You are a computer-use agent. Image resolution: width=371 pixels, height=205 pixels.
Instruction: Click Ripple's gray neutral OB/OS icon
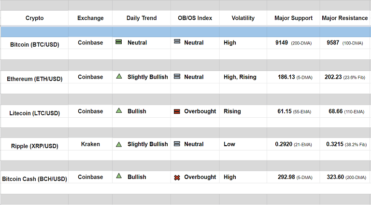pyautogui.click(x=177, y=144)
